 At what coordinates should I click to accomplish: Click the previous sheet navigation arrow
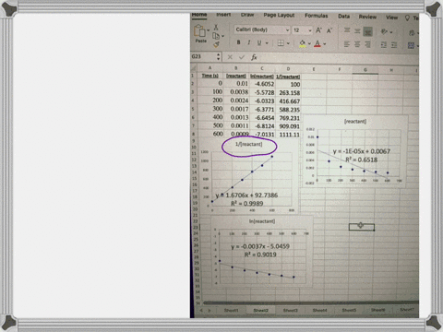click(201, 311)
